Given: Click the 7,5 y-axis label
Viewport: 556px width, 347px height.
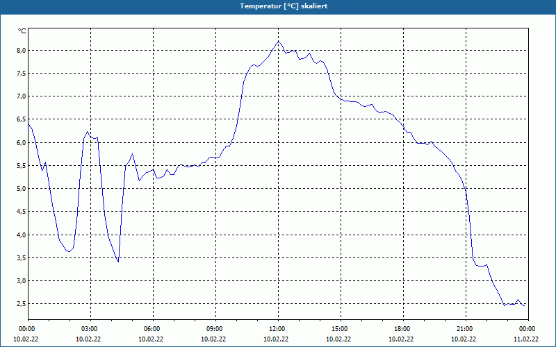Looking at the screenshot, I should [x=22, y=74].
